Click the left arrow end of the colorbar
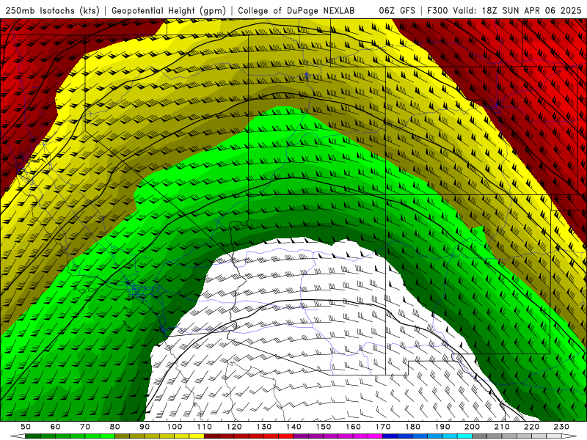This screenshot has height=440, width=587. pyautogui.click(x=18, y=436)
